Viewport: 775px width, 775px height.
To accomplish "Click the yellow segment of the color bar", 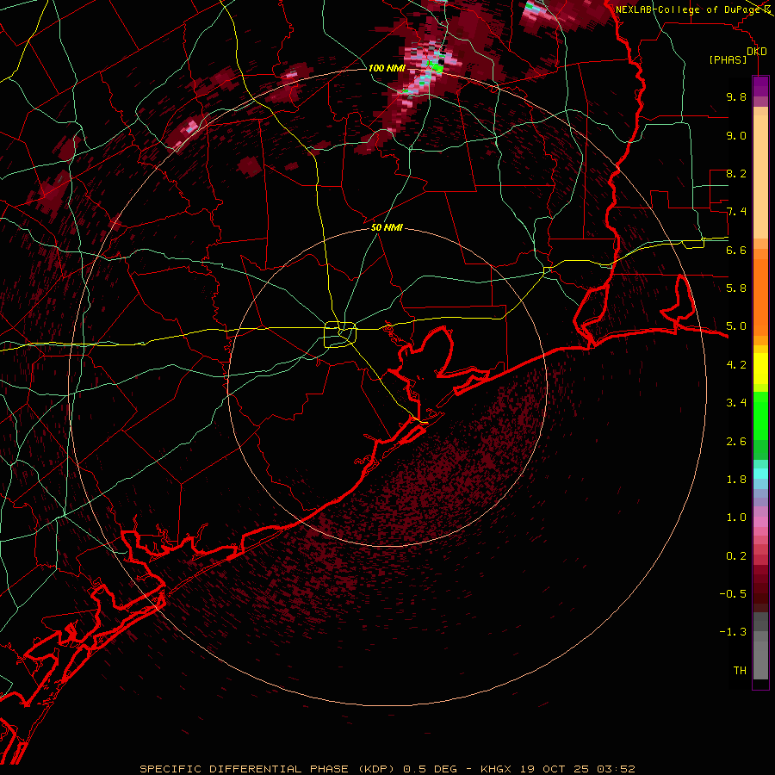I will click(760, 369).
